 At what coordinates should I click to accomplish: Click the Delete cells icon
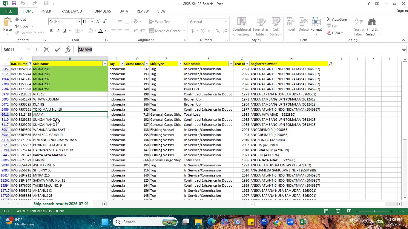(x=303, y=22)
